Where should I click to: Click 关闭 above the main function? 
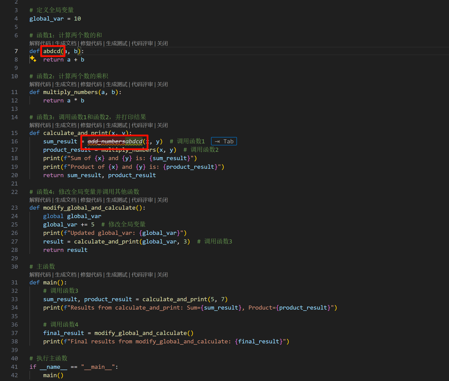point(162,275)
